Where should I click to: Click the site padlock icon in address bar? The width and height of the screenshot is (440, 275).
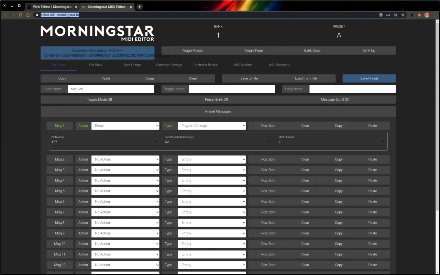click(x=37, y=15)
